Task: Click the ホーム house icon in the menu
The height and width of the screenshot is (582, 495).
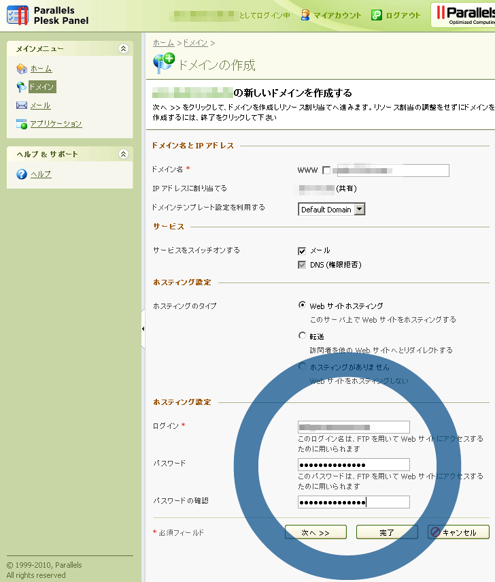Action: point(22,69)
